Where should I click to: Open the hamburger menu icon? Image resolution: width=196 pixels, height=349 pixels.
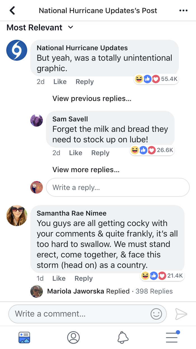(x=172, y=337)
